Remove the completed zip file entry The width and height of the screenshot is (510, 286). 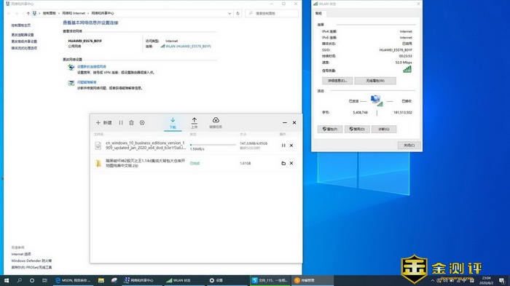coord(291,163)
